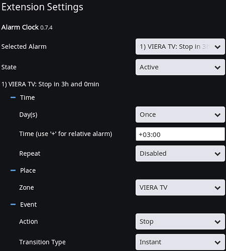Click the Selected Alarm dropdown chevron
The width and height of the screenshot is (226, 251).
point(217,47)
